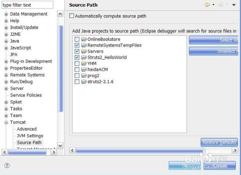
Task: Click tree horizontal scroll right arrow
Action: click(54, 152)
